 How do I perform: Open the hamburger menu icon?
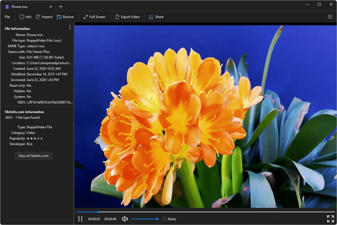[330, 17]
